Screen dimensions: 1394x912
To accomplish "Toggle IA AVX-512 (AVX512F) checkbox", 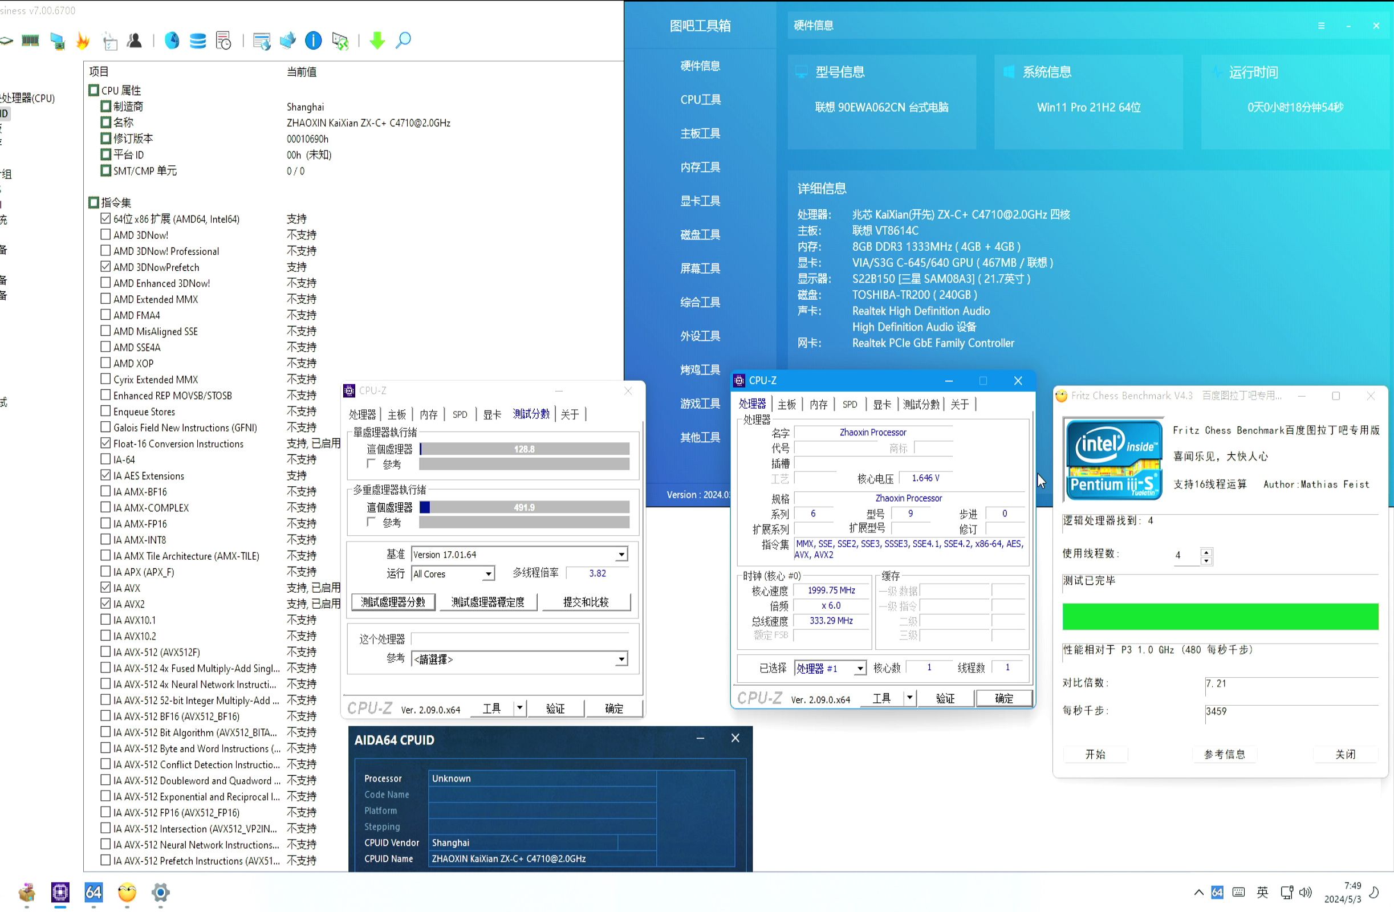I will [105, 652].
